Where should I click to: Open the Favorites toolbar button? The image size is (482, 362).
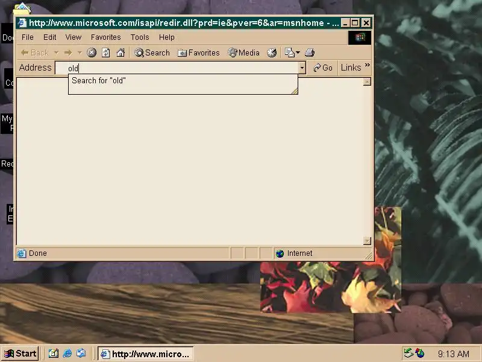(199, 52)
